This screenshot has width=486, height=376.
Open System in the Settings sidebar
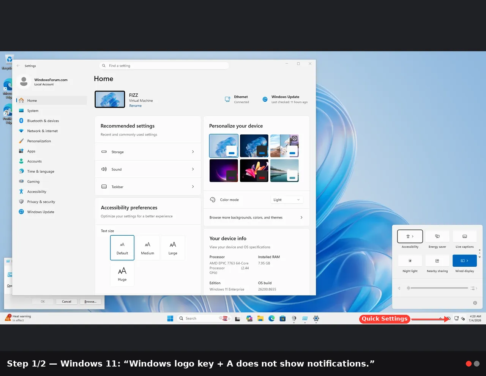coord(52,111)
